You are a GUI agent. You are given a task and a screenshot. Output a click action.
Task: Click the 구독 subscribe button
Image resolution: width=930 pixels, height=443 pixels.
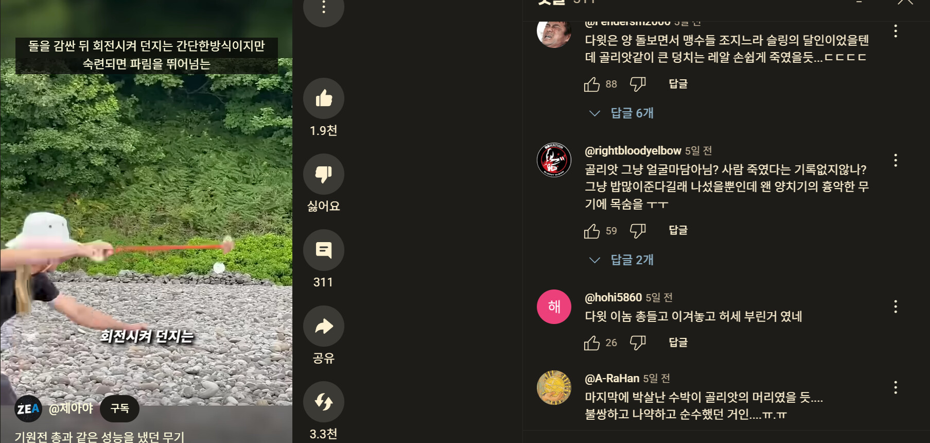click(119, 408)
